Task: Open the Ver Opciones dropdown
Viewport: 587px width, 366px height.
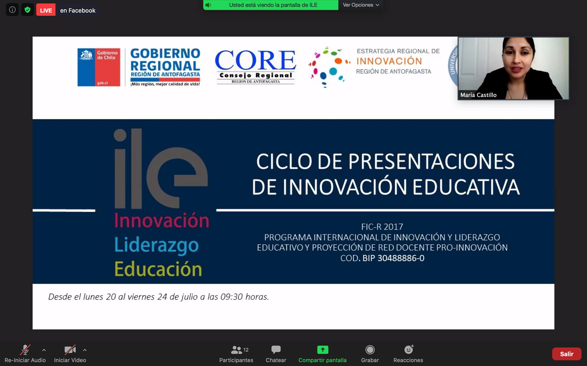Action: [361, 5]
